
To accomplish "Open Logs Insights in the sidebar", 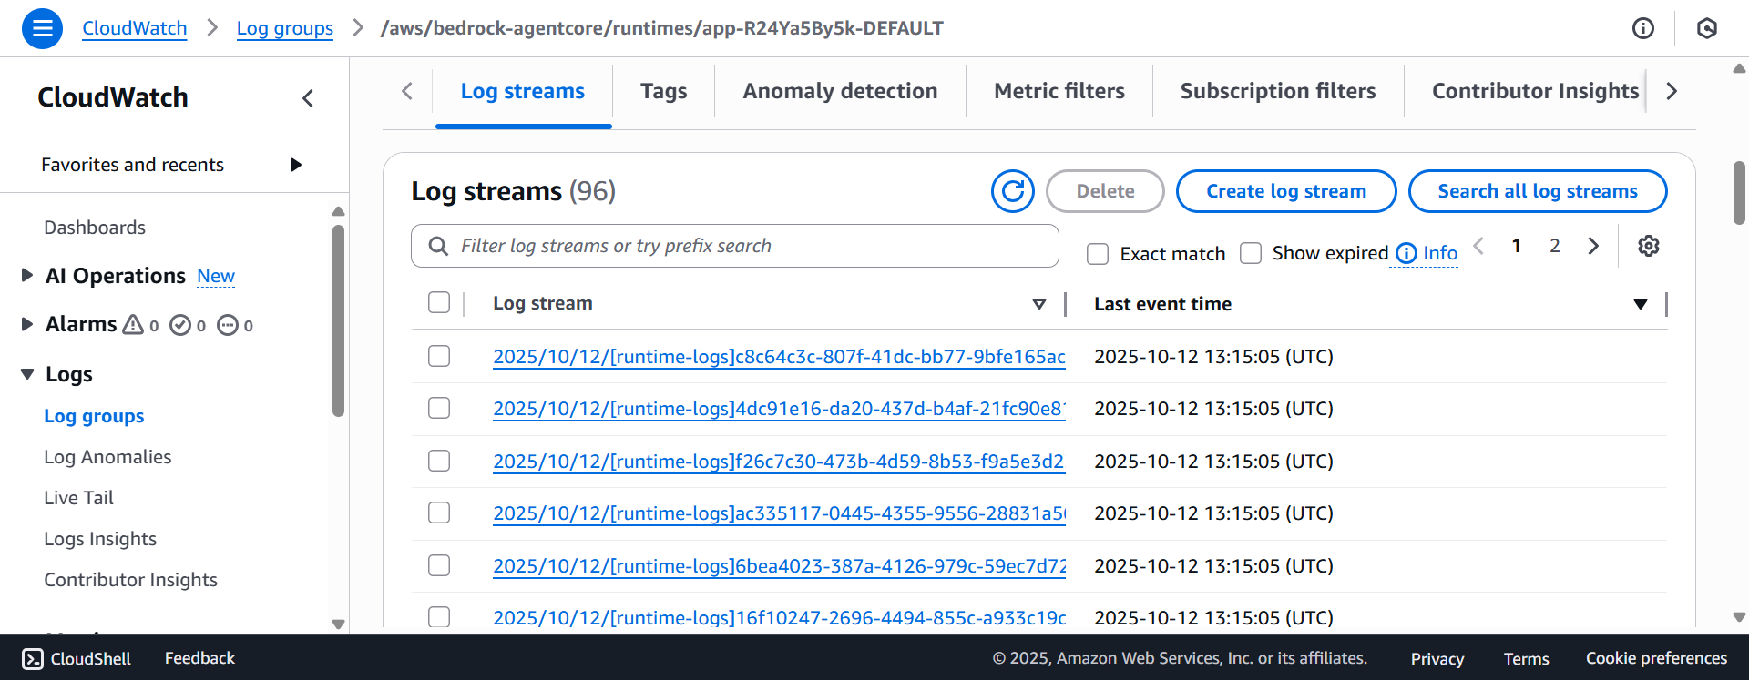I will click(x=100, y=539).
